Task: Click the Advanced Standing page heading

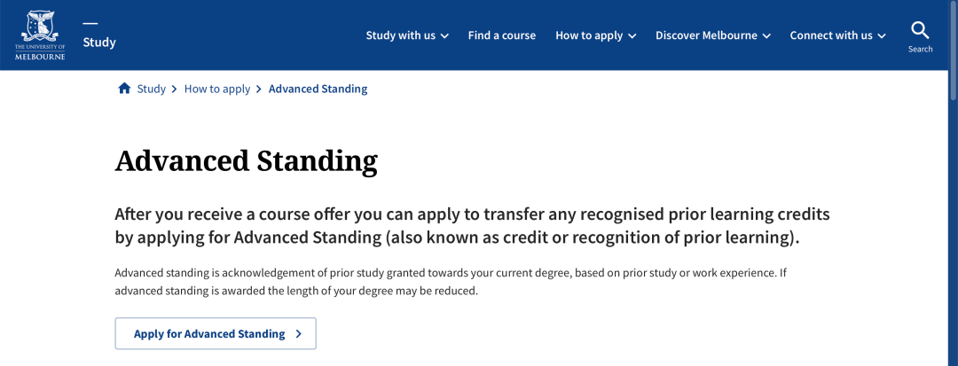Action: point(247,161)
